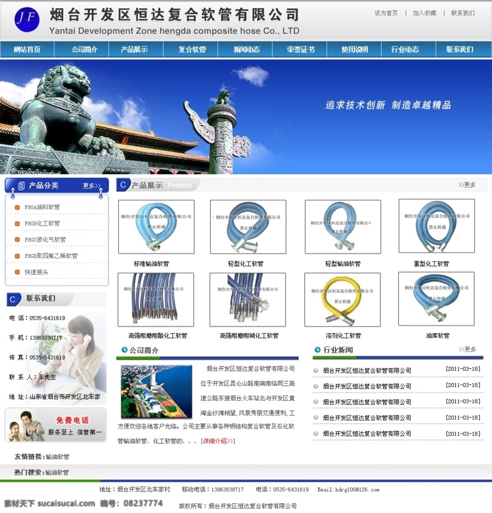Click the 免费电话 banner image
Viewport: 492px width, 513px height.
(56, 425)
